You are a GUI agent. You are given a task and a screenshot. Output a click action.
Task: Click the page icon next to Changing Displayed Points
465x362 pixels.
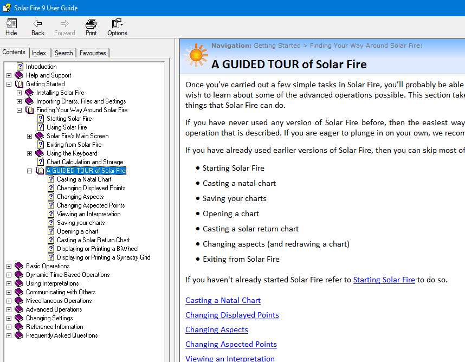pyautogui.click(x=51, y=188)
